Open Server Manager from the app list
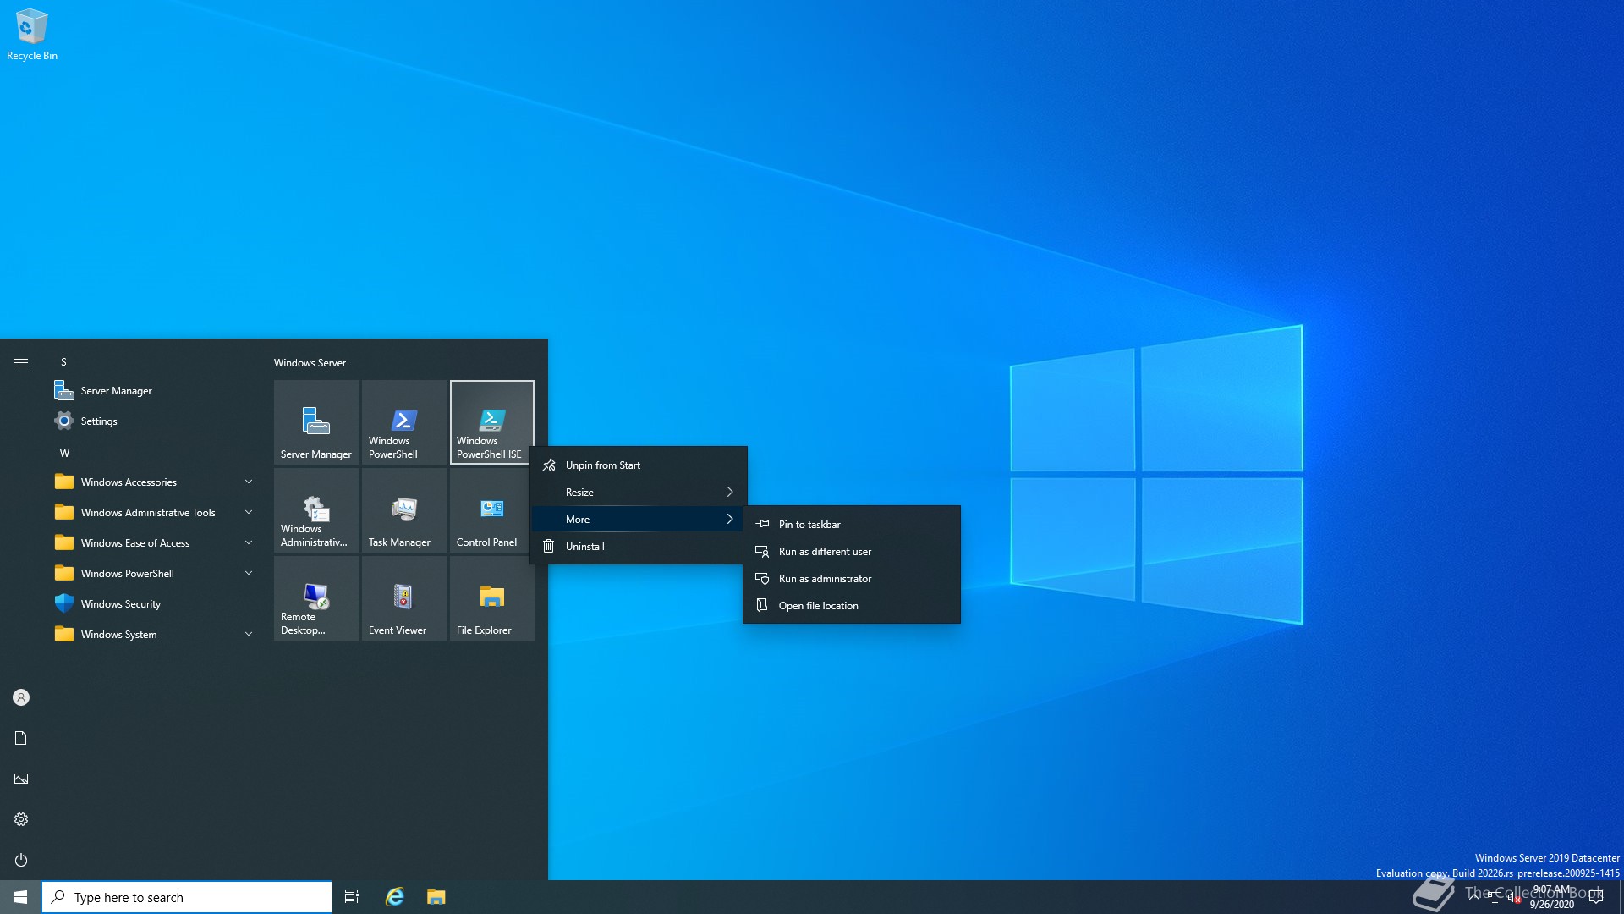Viewport: 1624px width, 914px height. point(152,390)
